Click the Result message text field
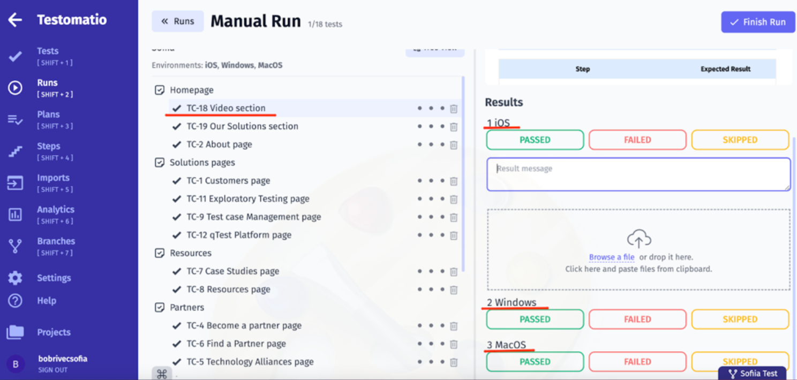This screenshot has height=380, width=797. pos(638,174)
